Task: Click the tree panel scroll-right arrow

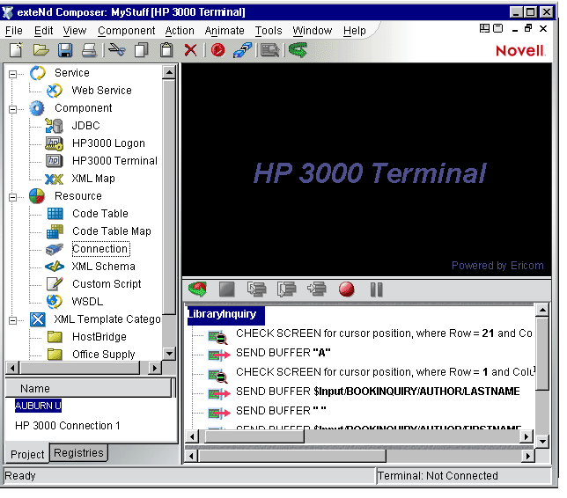Action: click(x=155, y=368)
